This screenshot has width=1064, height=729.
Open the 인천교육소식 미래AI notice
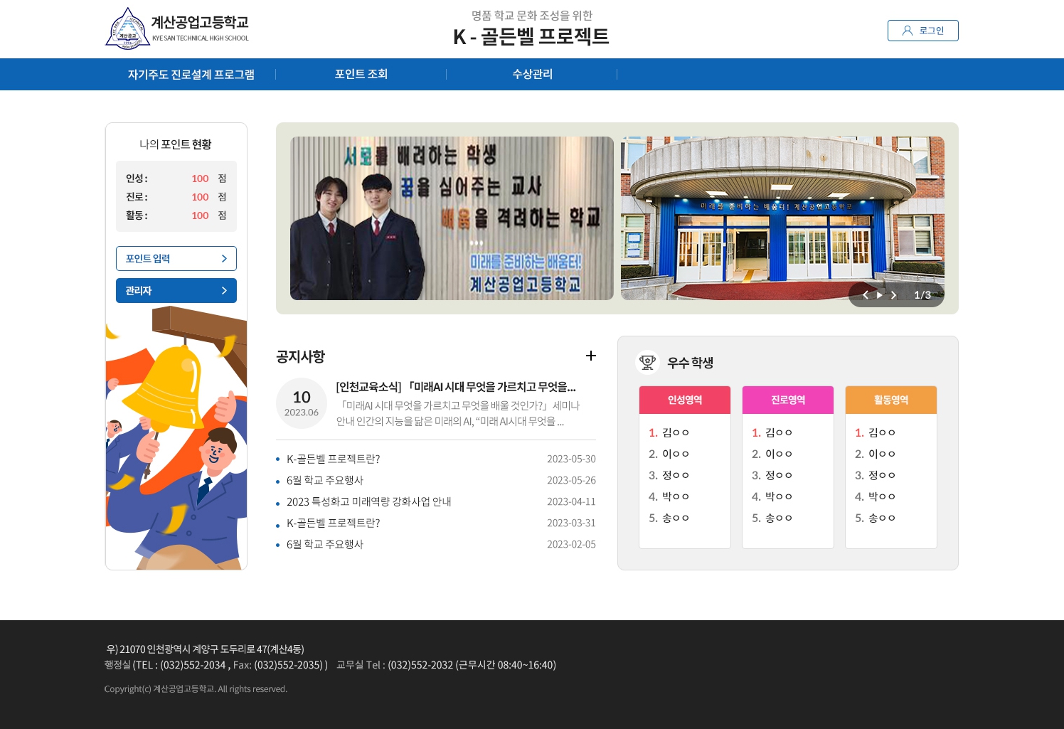(455, 387)
